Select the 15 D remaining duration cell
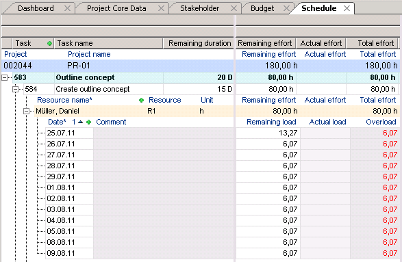The height and width of the screenshot is (262, 402). 199,89
